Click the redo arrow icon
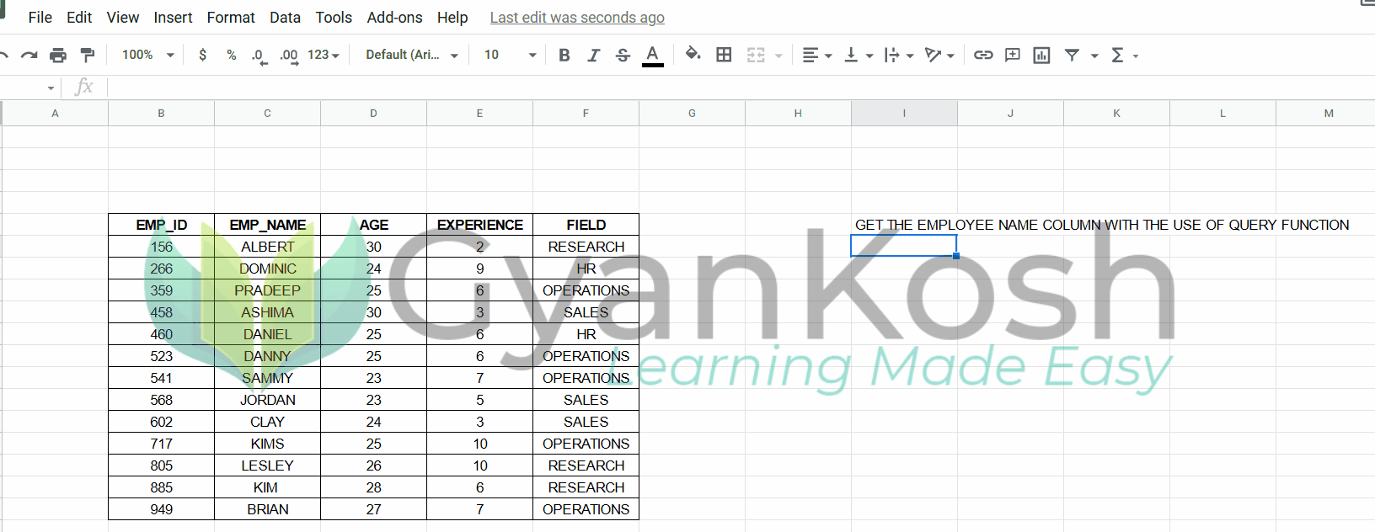 pos(29,55)
